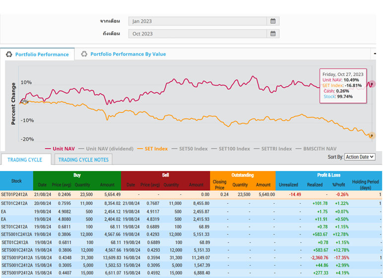Click Unrealized column header
383x278 pixels.
pyautogui.click(x=288, y=185)
